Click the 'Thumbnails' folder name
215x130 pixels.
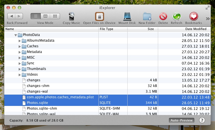pyautogui.click(x=36, y=69)
